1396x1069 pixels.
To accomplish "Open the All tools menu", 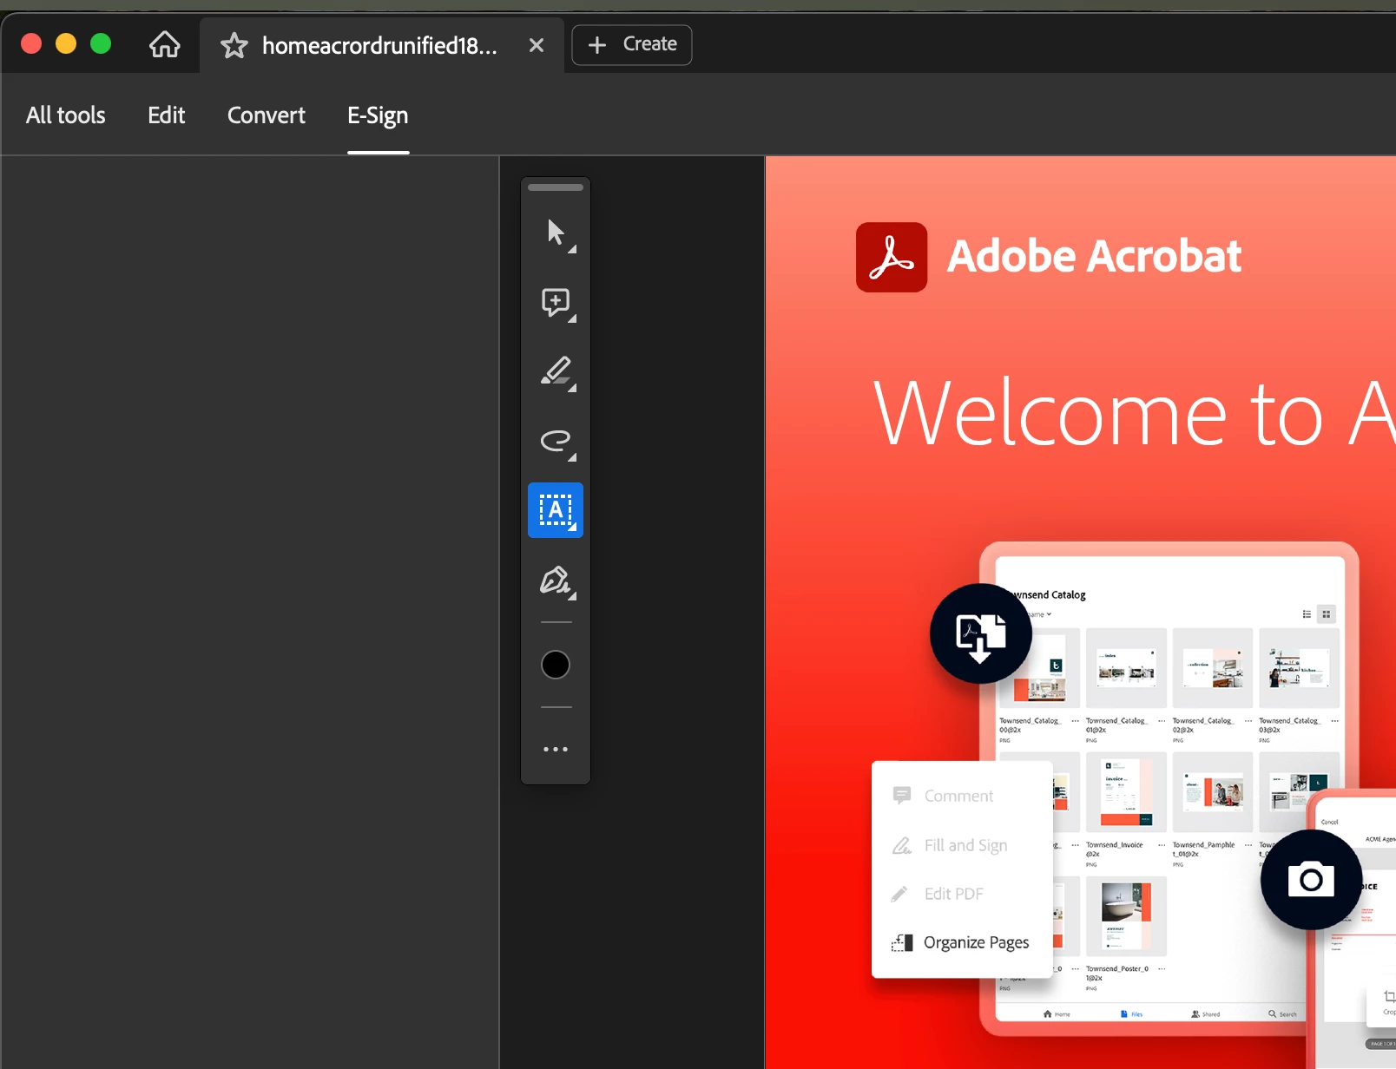I will [66, 115].
